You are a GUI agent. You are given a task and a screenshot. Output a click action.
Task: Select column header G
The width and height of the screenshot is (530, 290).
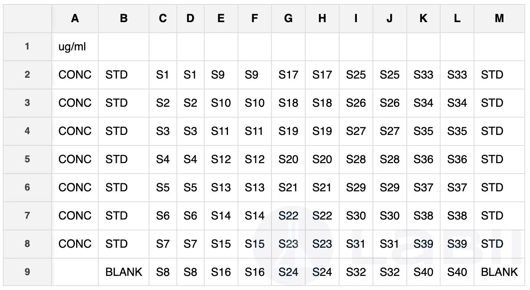pyautogui.click(x=288, y=19)
